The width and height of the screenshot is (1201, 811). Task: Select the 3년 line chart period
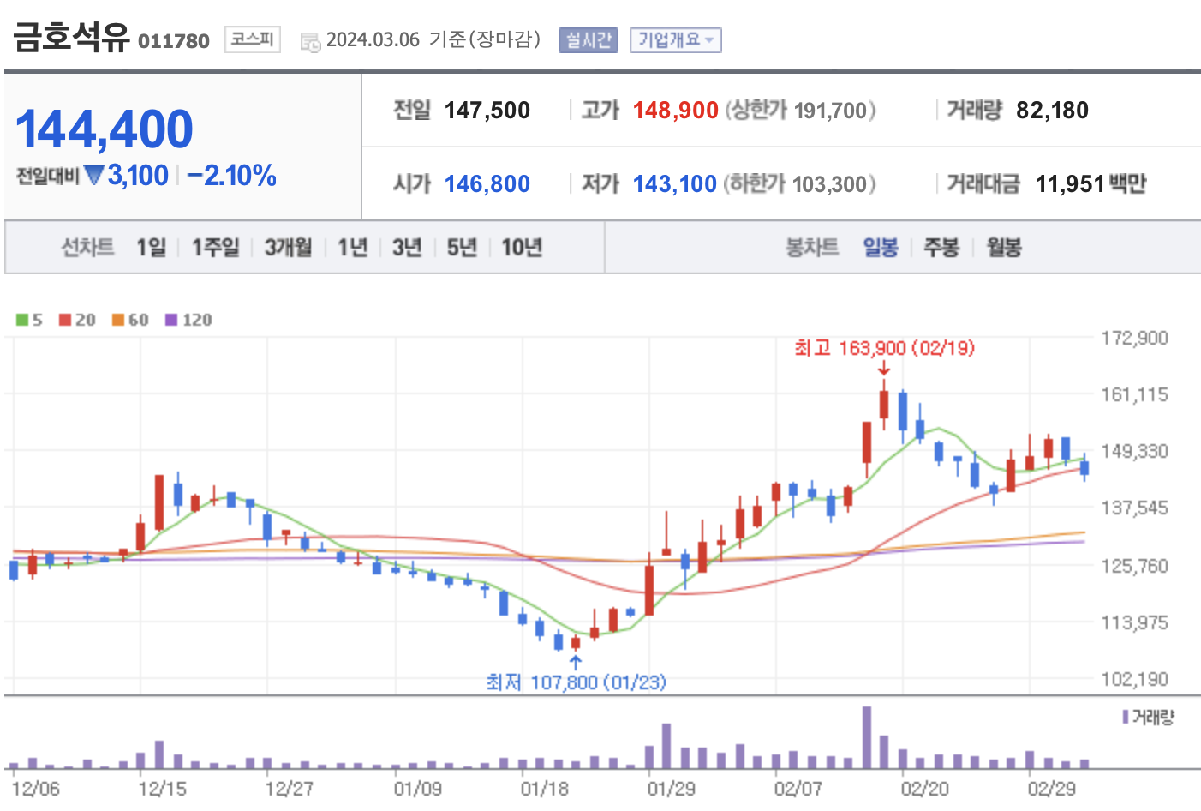point(407,248)
